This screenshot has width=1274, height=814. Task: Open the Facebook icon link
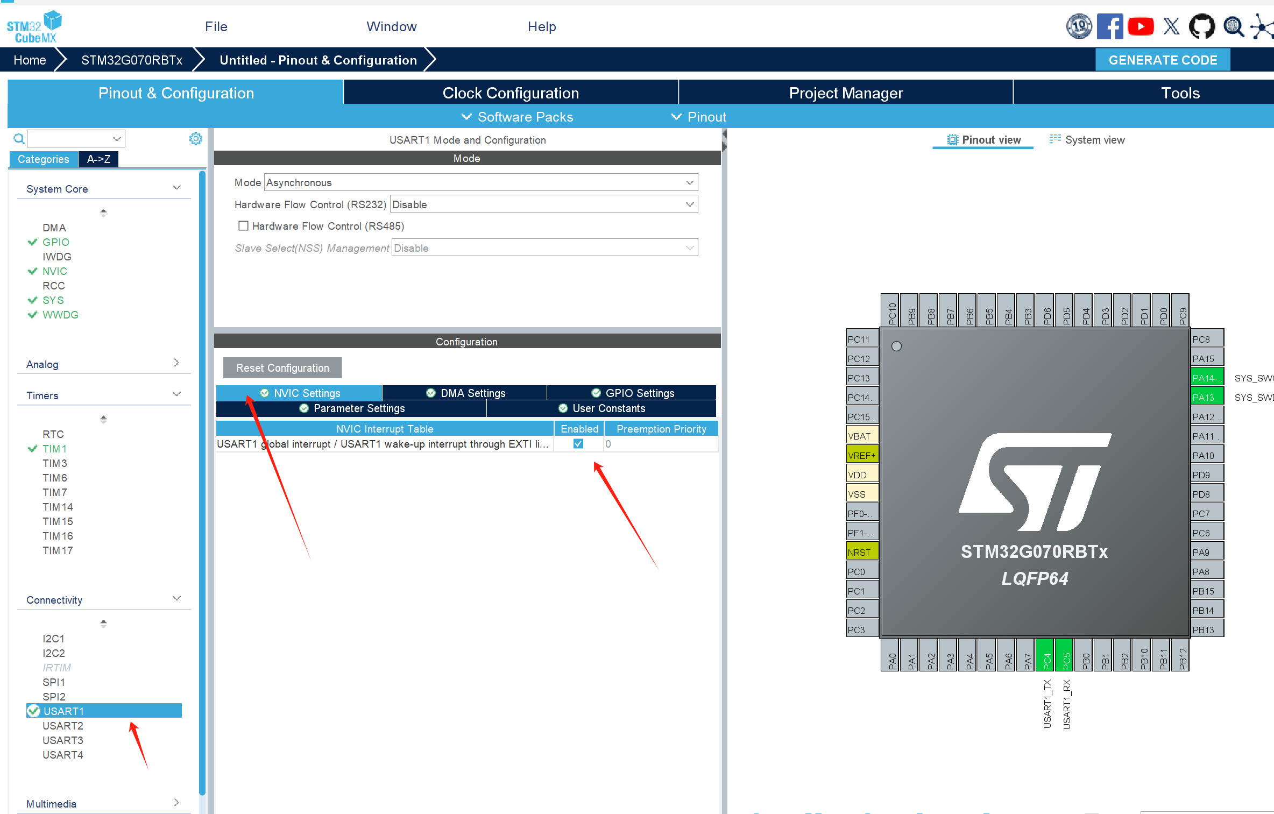click(1109, 26)
